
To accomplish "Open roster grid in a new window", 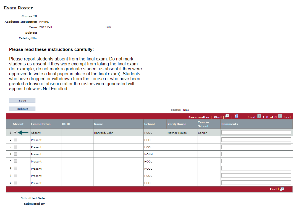I will click(x=227, y=116).
